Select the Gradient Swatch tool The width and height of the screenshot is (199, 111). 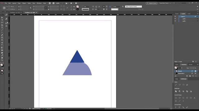(2, 48)
